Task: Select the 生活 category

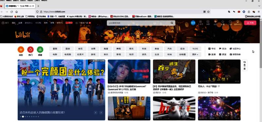Action: (157, 54)
